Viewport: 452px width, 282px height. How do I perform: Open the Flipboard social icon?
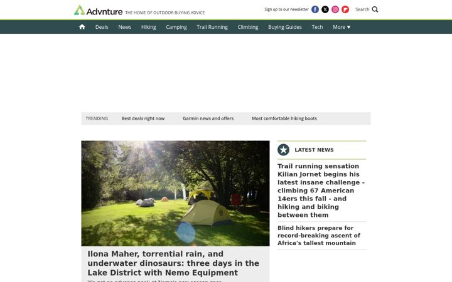(x=345, y=9)
